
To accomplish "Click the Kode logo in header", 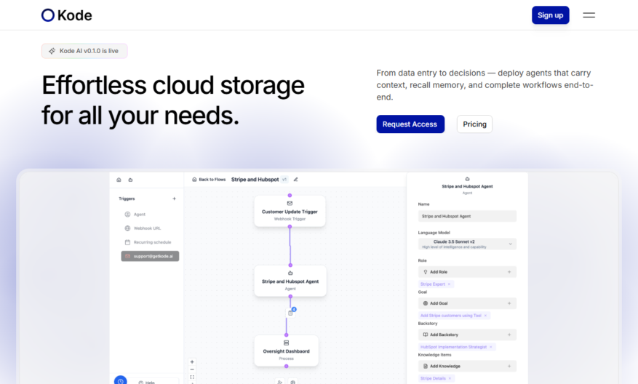I will pos(67,15).
